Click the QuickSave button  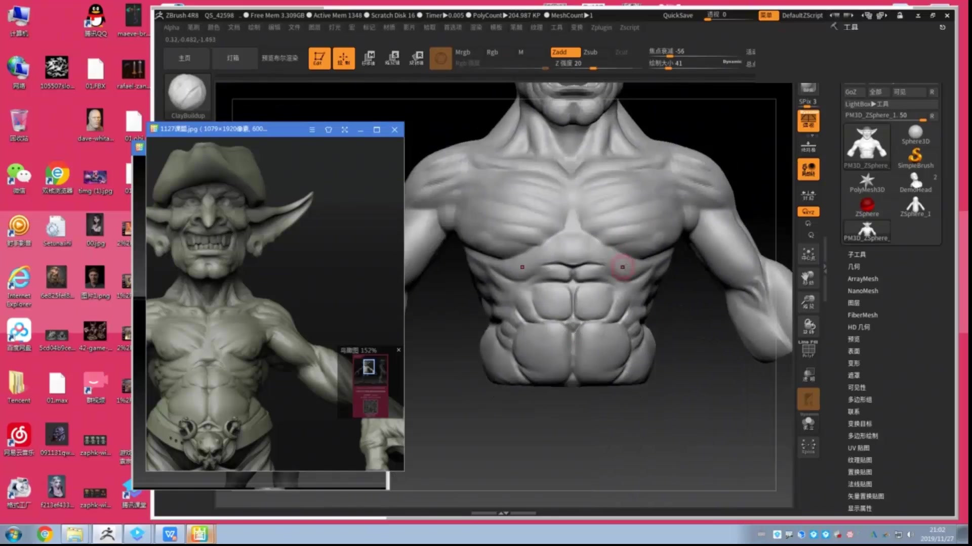pyautogui.click(x=678, y=15)
